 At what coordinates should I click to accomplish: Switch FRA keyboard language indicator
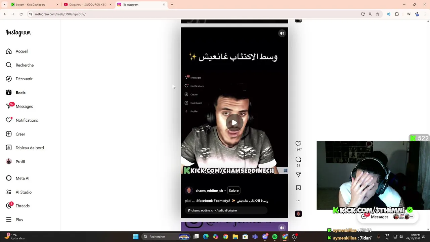[387, 237]
